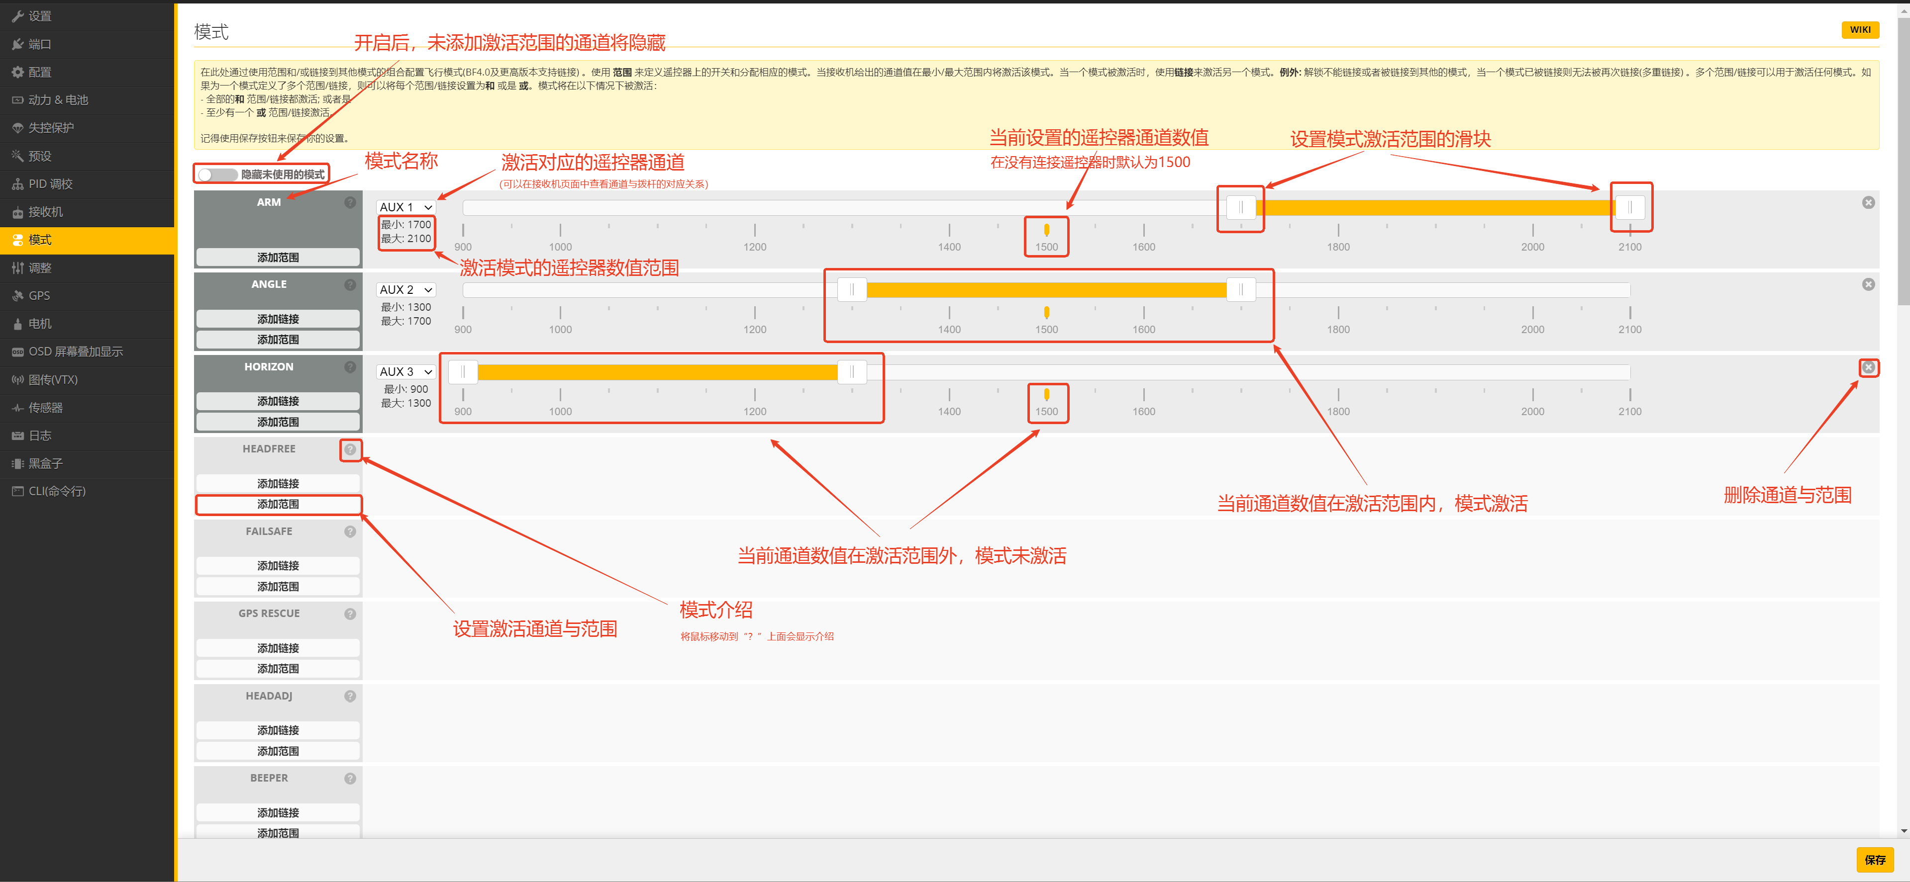This screenshot has width=1910, height=882.
Task: Click the help icon for ARM mode
Action: 350,202
